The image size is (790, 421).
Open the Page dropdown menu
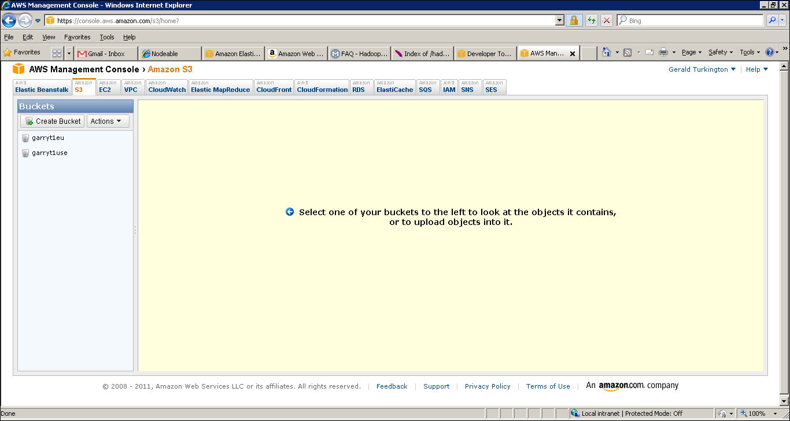[x=692, y=53]
